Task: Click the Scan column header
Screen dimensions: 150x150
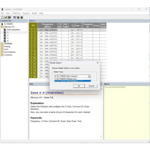Action: coord(96,25)
